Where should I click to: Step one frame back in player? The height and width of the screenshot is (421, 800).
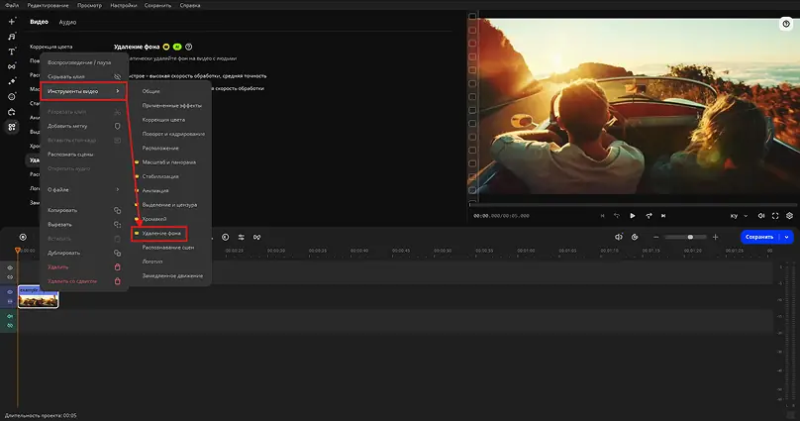(616, 216)
